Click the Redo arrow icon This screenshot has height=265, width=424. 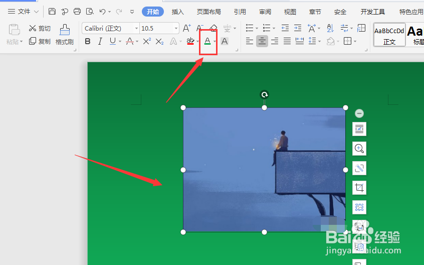tap(118, 12)
